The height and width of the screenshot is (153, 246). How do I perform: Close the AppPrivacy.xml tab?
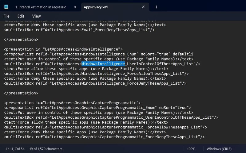point(143,7)
